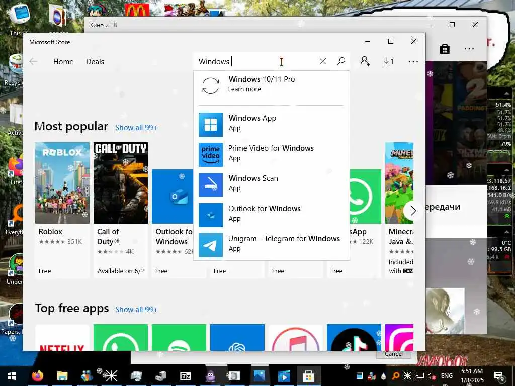Open the Windows Start menu
This screenshot has width=515, height=386.
coord(12,376)
